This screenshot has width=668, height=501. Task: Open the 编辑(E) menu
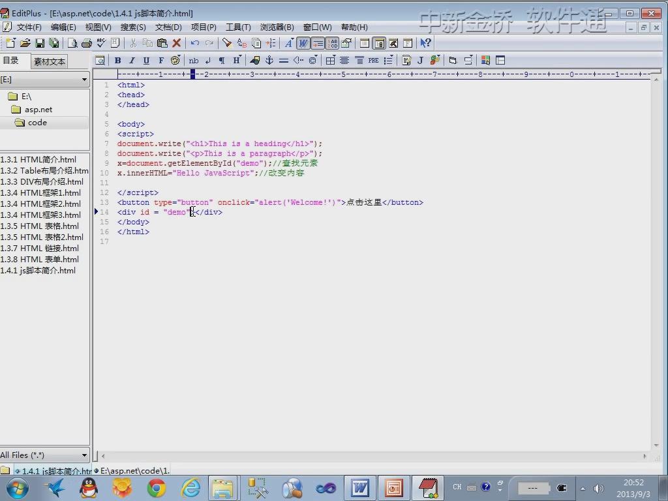pos(63,27)
